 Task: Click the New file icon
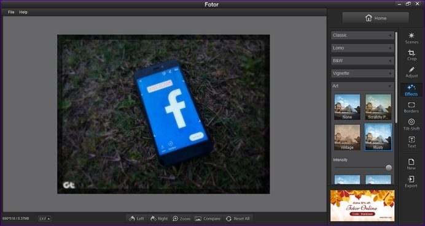tap(411, 164)
